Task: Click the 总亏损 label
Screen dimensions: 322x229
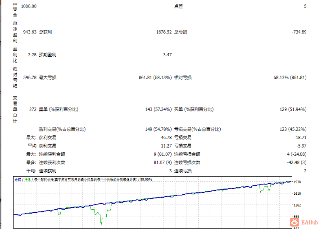Action: pos(181,32)
